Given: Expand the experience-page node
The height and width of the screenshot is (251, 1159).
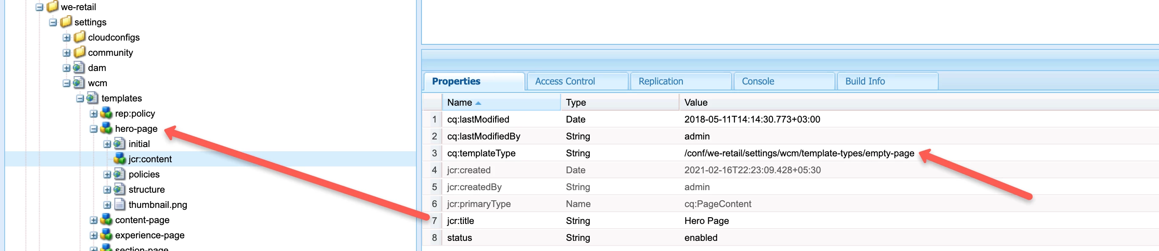Looking at the screenshot, I should pos(94,235).
